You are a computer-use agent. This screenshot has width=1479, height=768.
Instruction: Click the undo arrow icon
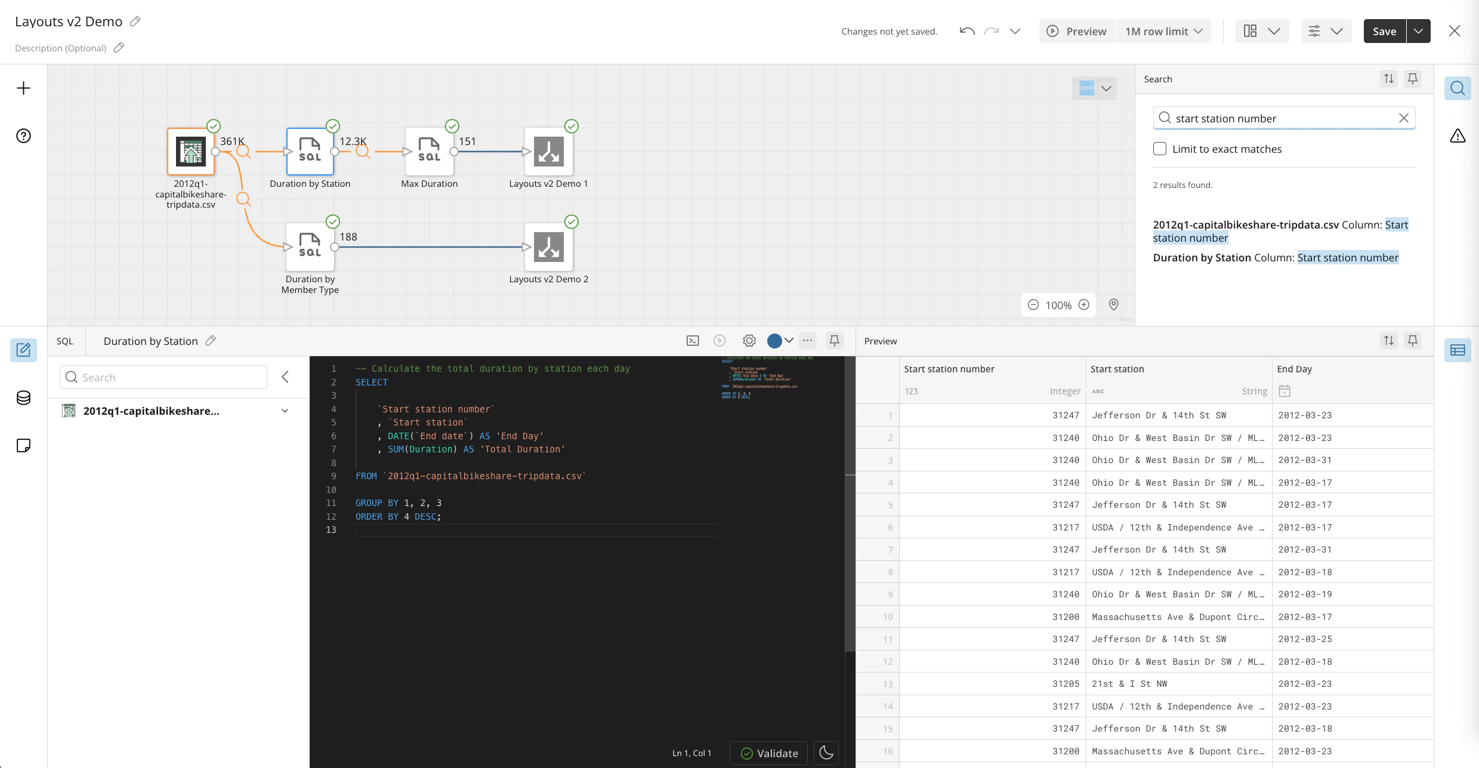coord(967,31)
